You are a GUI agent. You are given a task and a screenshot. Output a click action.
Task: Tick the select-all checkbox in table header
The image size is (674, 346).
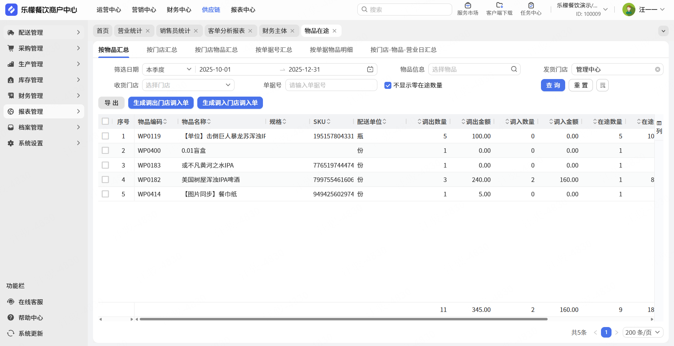click(x=105, y=122)
